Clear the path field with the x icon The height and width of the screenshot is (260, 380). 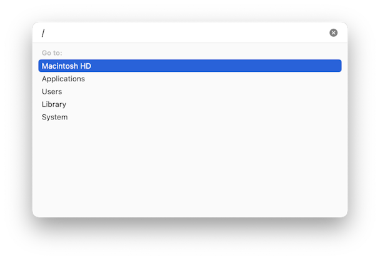pos(333,32)
